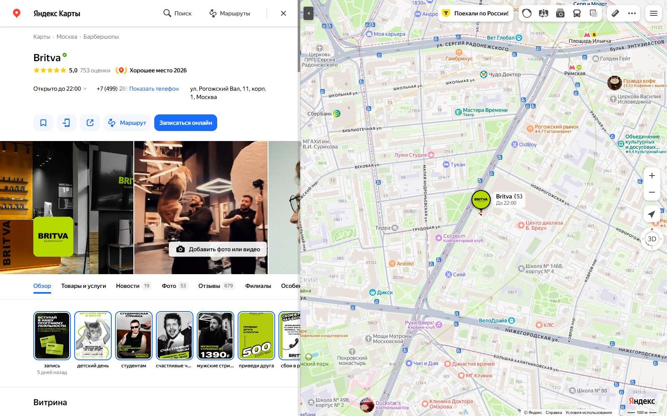Viewport: 667px width, 416px height.
Task: Toggle the 3D map view
Action: click(652, 239)
